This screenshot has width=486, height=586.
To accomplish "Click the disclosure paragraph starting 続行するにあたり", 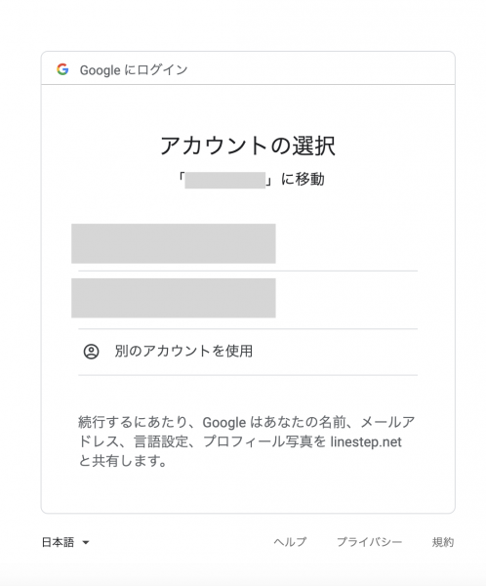I will click(x=247, y=441).
